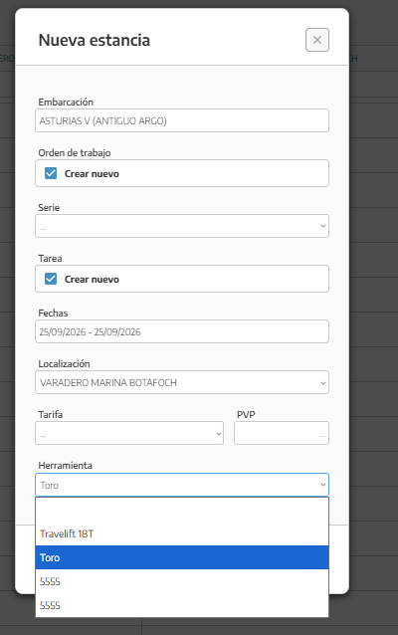The height and width of the screenshot is (635, 398).
Task: Click checkmark icon under Orden de trabajo
Action: pyautogui.click(x=51, y=173)
